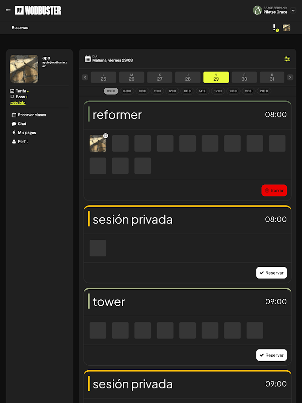Jump to the 19:00 time chip
Viewport: 302px width, 403px height.
point(249,91)
